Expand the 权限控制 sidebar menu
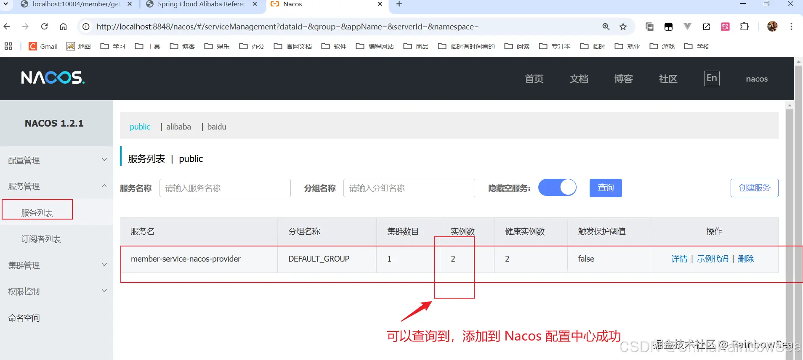Image resolution: width=803 pixels, height=360 pixels. (x=57, y=291)
